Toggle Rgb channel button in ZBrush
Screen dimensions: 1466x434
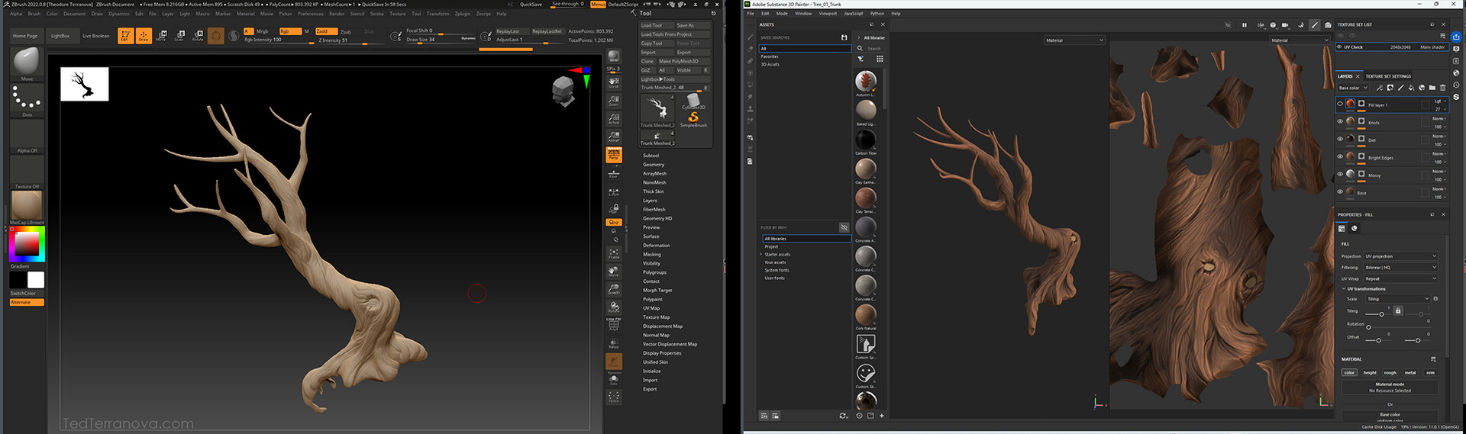click(x=289, y=31)
